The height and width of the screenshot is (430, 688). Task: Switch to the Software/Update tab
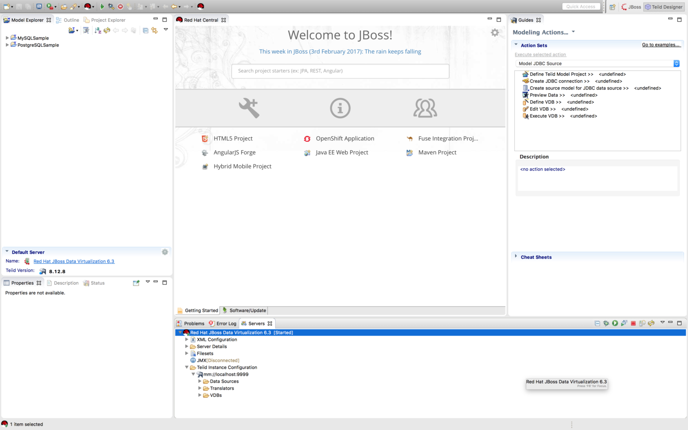[x=244, y=310]
